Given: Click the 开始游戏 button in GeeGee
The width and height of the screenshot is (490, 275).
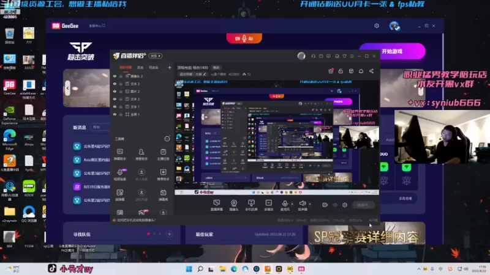Looking at the screenshot, I should pyautogui.click(x=392, y=51).
